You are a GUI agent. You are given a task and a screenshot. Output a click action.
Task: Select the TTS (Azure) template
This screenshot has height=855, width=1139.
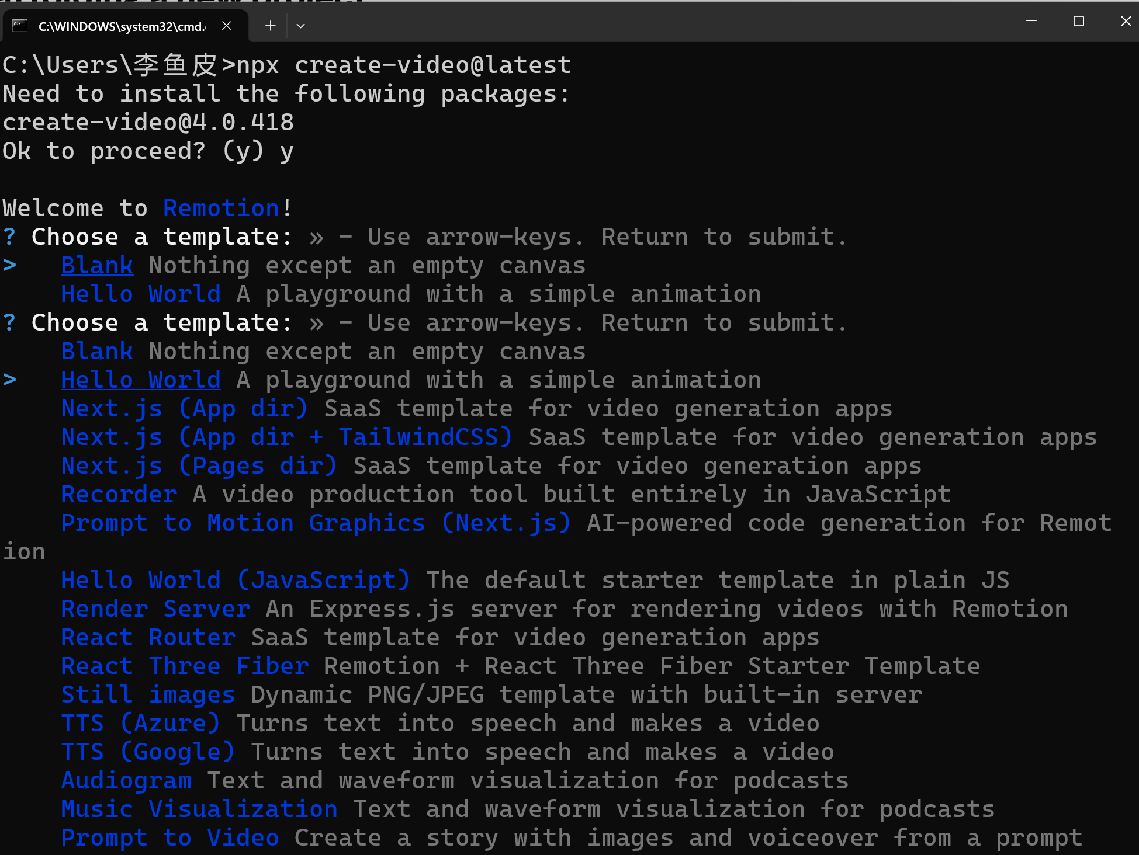[x=140, y=724]
